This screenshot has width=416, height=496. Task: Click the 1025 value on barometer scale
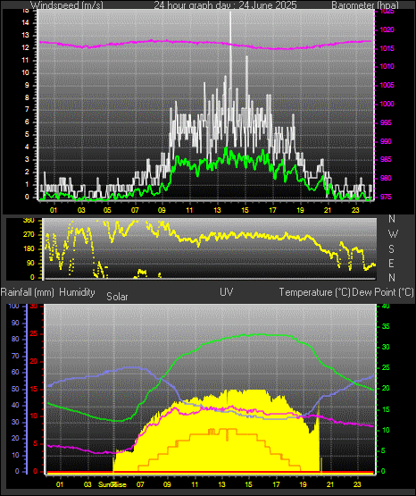pyautogui.click(x=385, y=12)
